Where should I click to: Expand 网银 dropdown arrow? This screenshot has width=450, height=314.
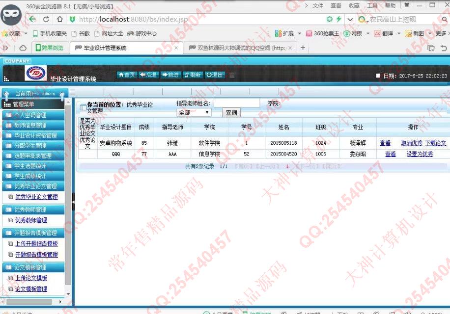click(368, 33)
